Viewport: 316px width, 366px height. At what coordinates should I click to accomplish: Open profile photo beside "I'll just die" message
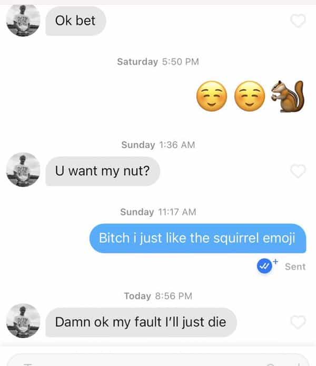coord(23,321)
